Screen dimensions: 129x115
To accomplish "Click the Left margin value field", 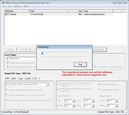I will tap(88, 101).
